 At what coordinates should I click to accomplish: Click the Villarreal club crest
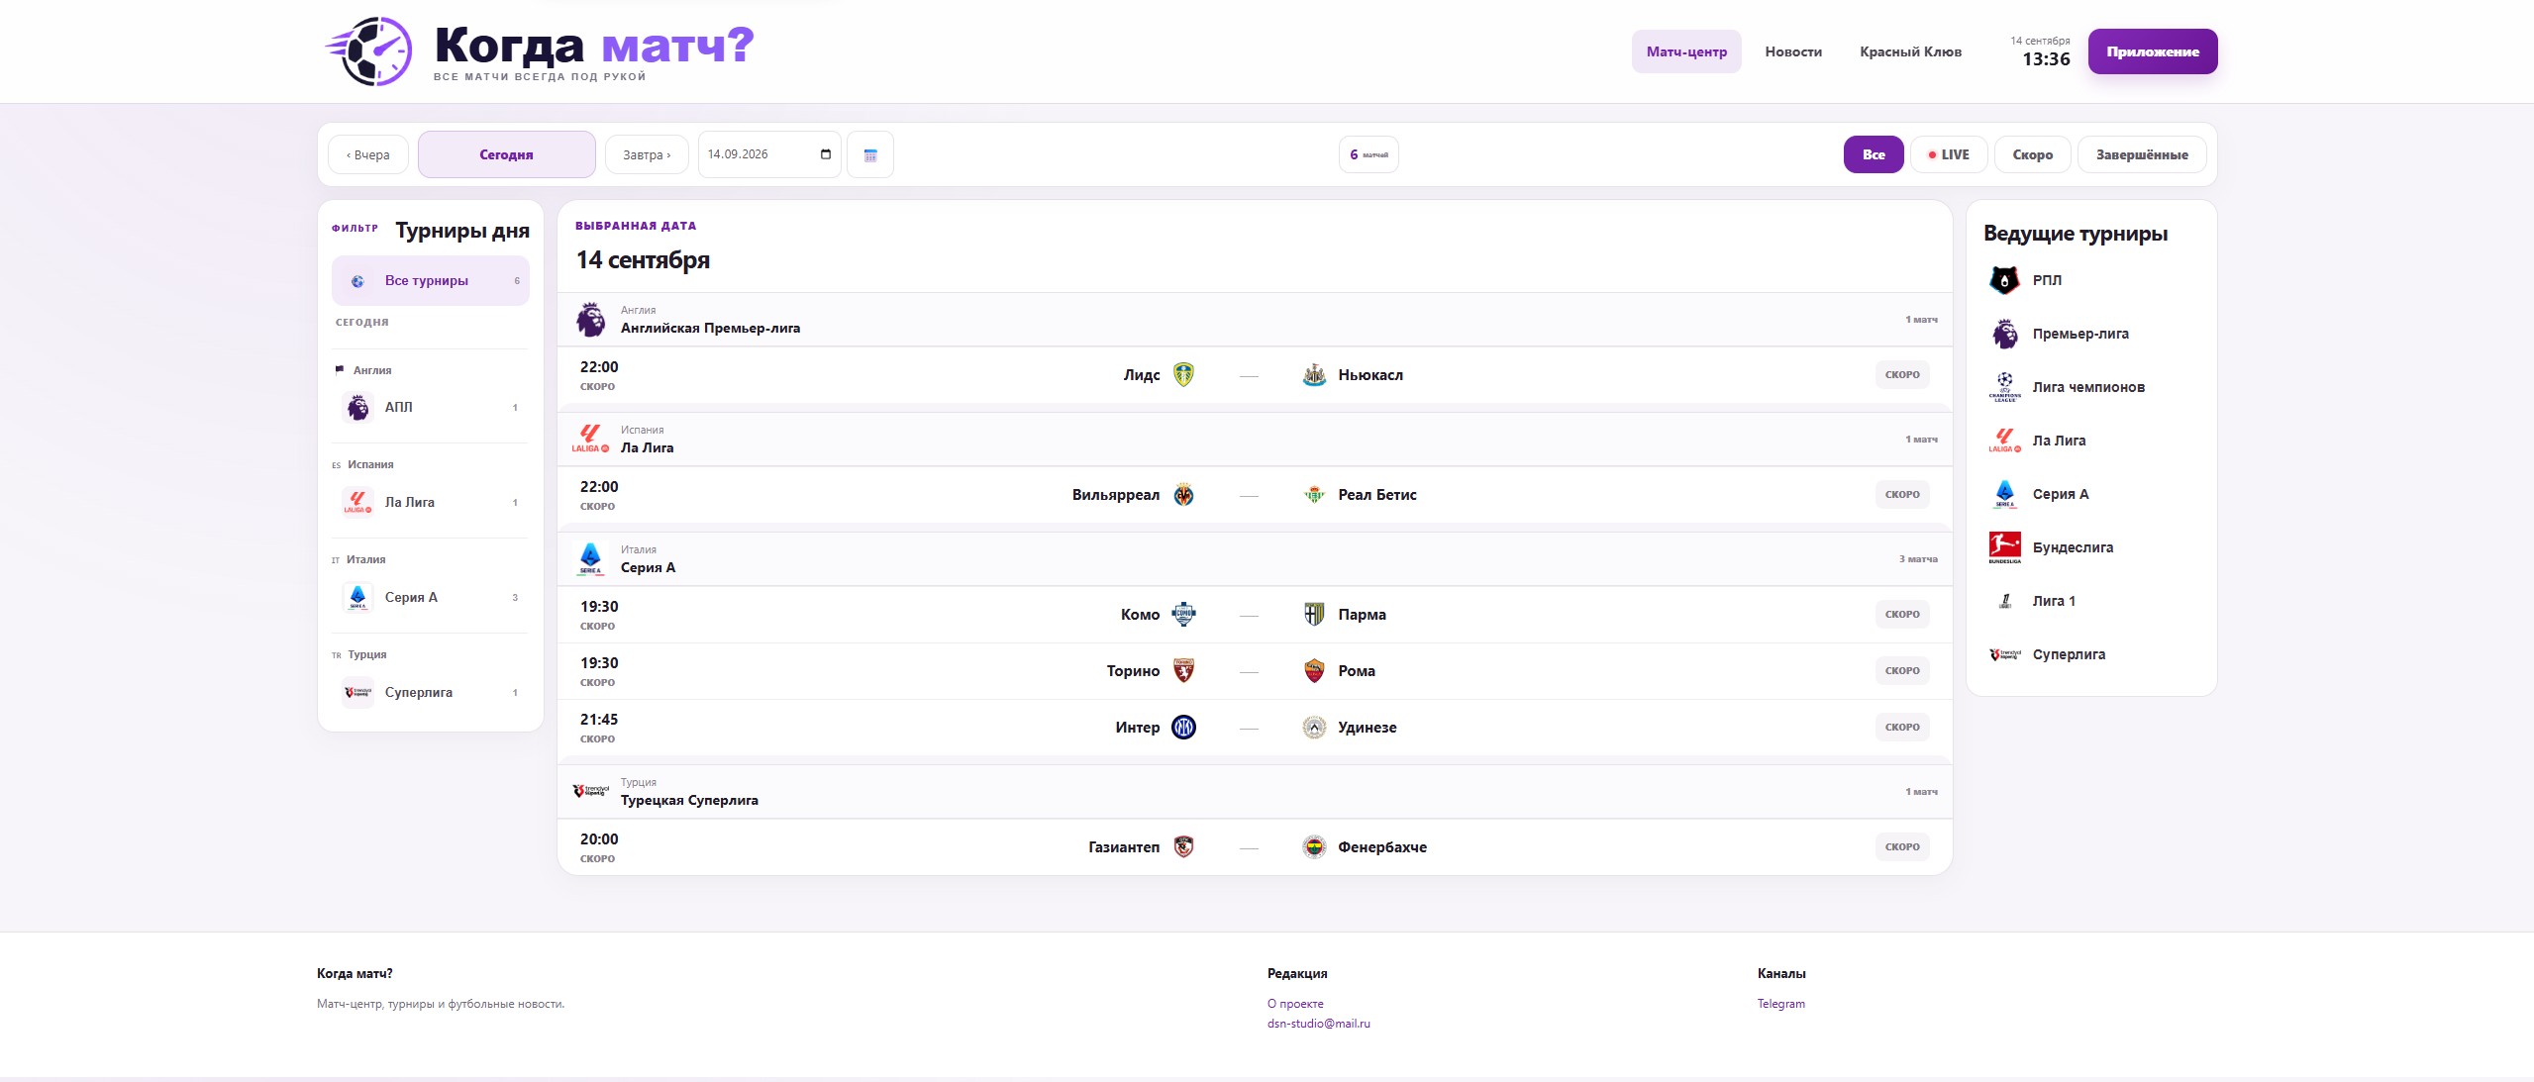point(1183,494)
